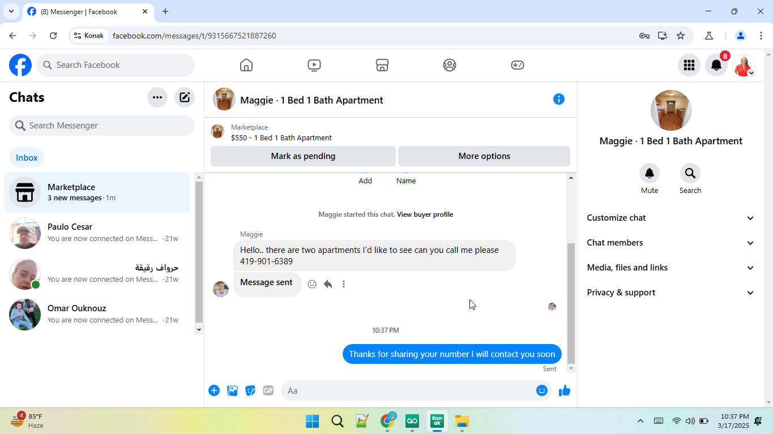Screen dimensions: 773x434
Task: Open the Video tab icon
Action: tap(314, 65)
